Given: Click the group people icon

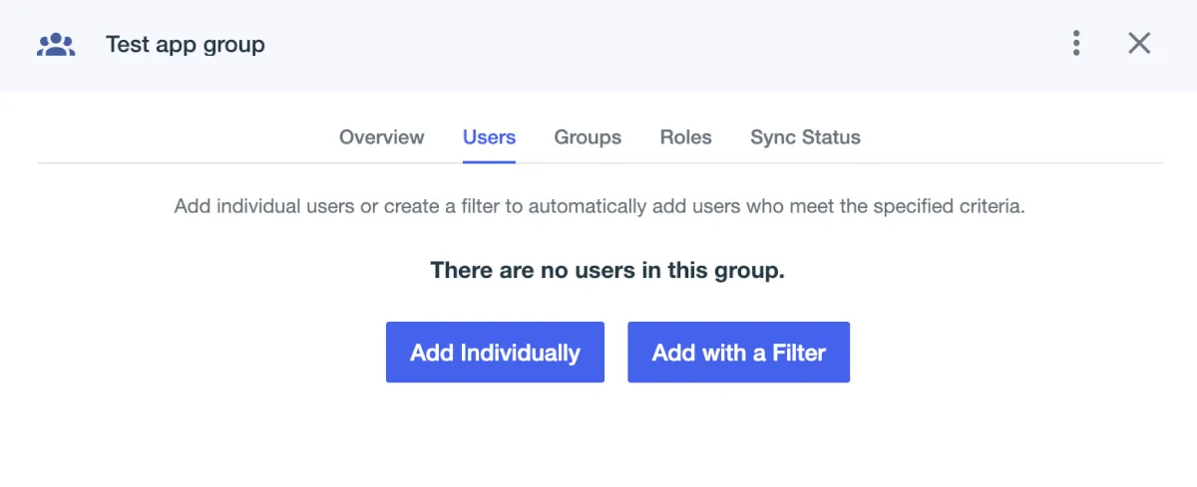Looking at the screenshot, I should click(x=56, y=45).
